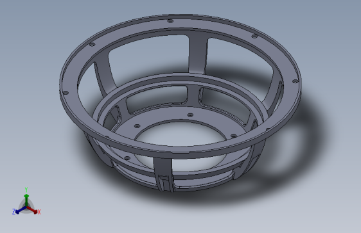
Task: Click the red X axis of the orientation triad
Action: pyautogui.click(x=32, y=210)
